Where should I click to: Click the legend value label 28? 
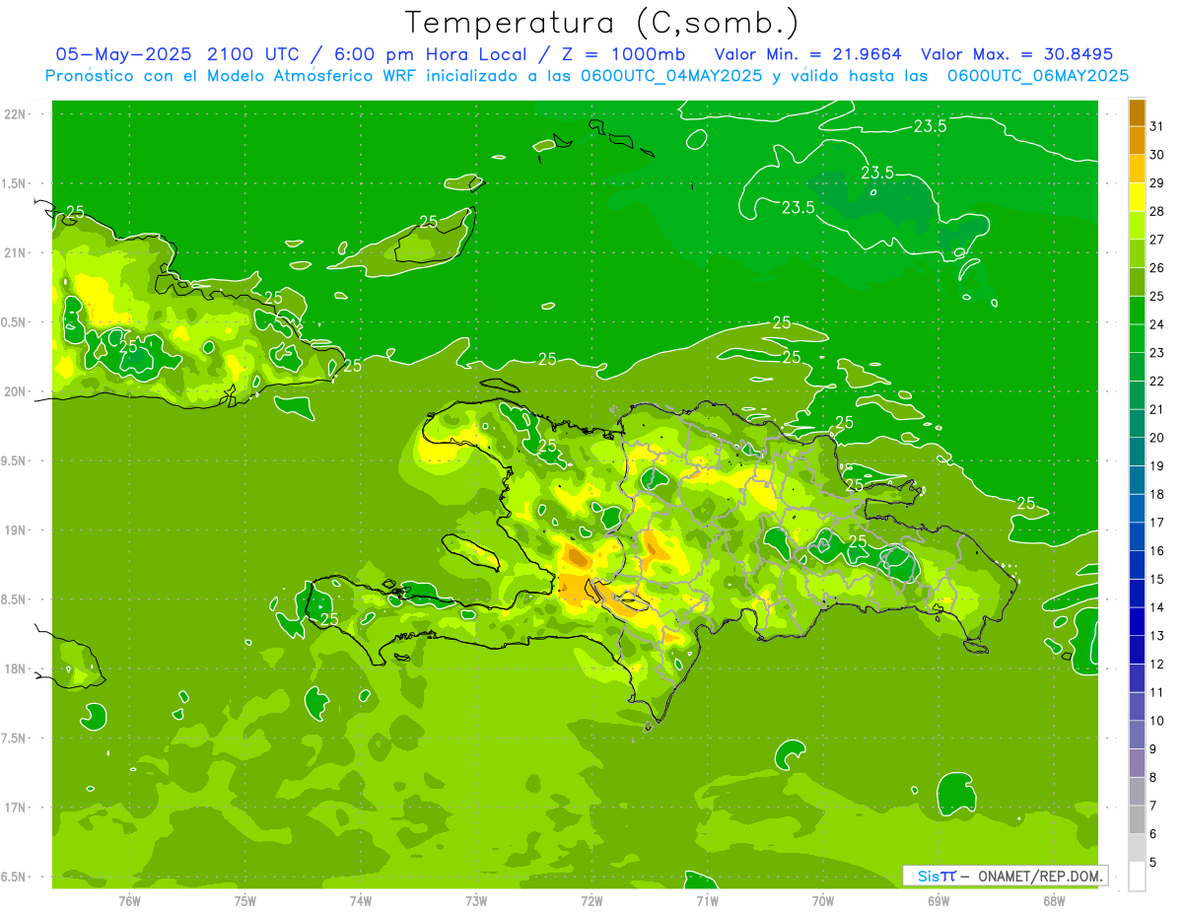coord(1157,211)
